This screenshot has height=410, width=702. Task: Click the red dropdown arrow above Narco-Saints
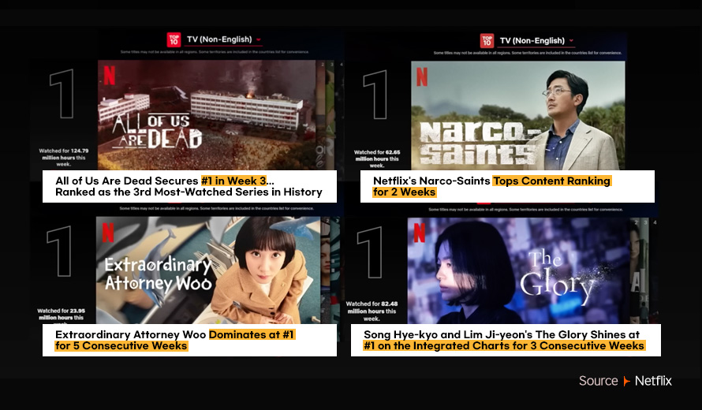tap(571, 41)
